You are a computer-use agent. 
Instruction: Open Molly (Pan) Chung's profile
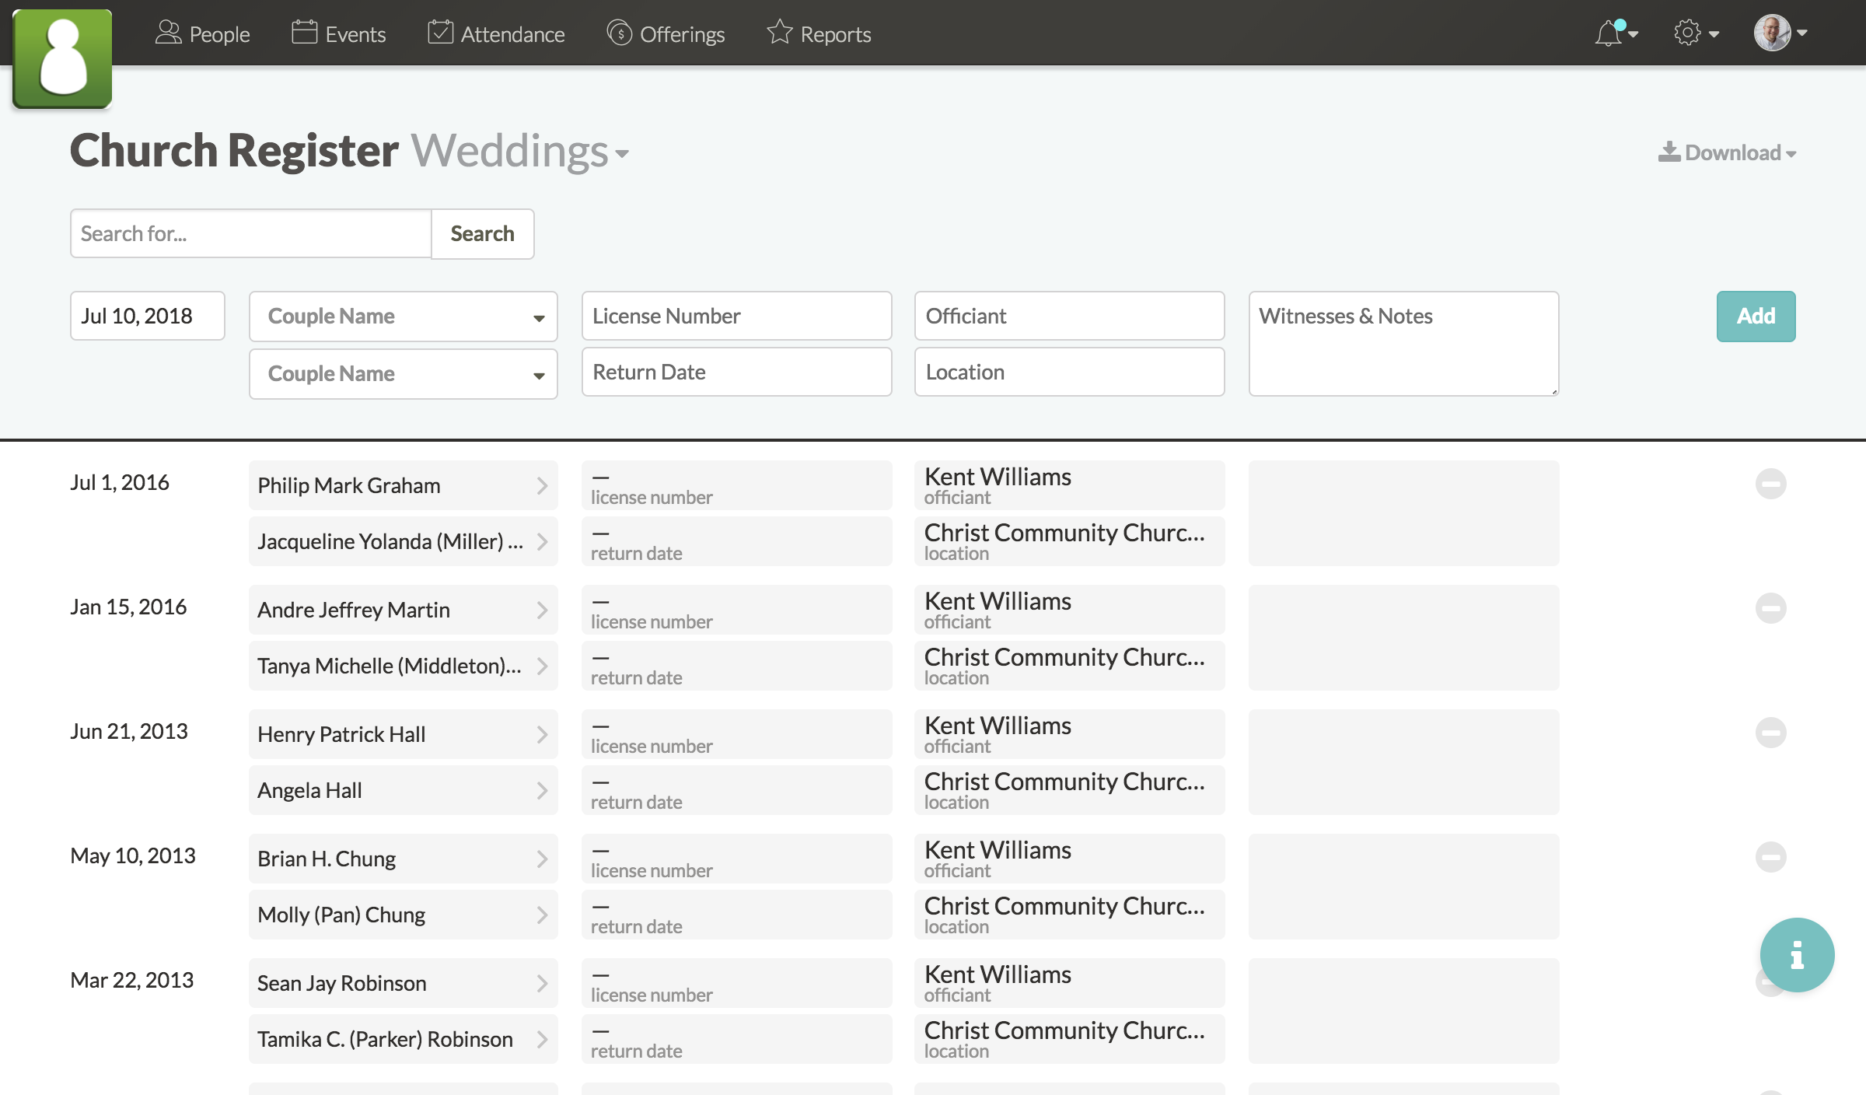tap(403, 915)
